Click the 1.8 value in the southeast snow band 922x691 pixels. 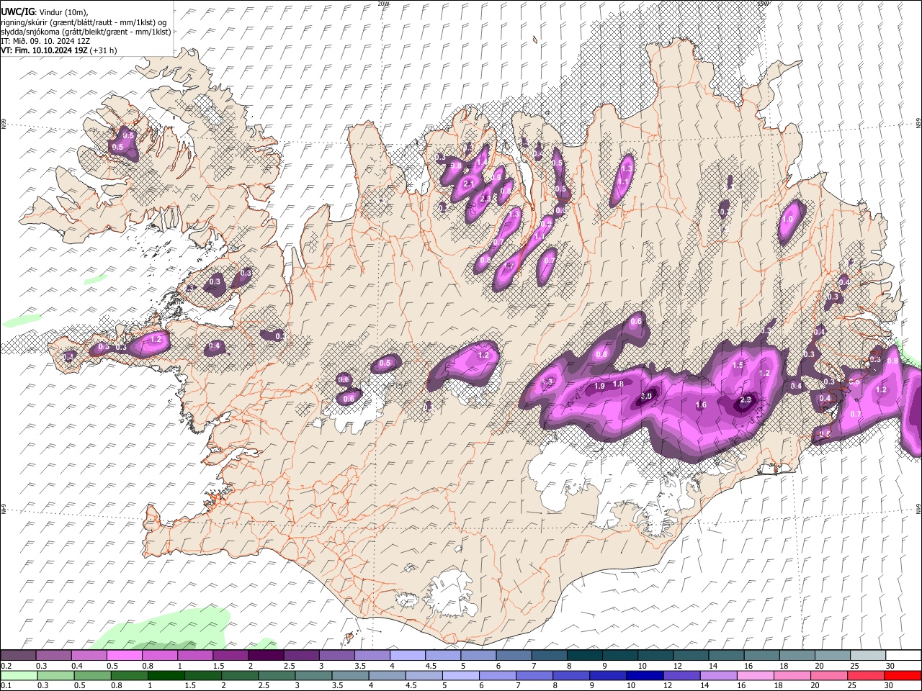click(618, 384)
